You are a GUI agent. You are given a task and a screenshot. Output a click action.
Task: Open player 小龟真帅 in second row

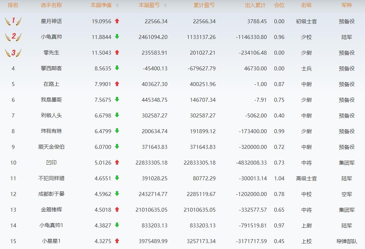tap(51, 37)
